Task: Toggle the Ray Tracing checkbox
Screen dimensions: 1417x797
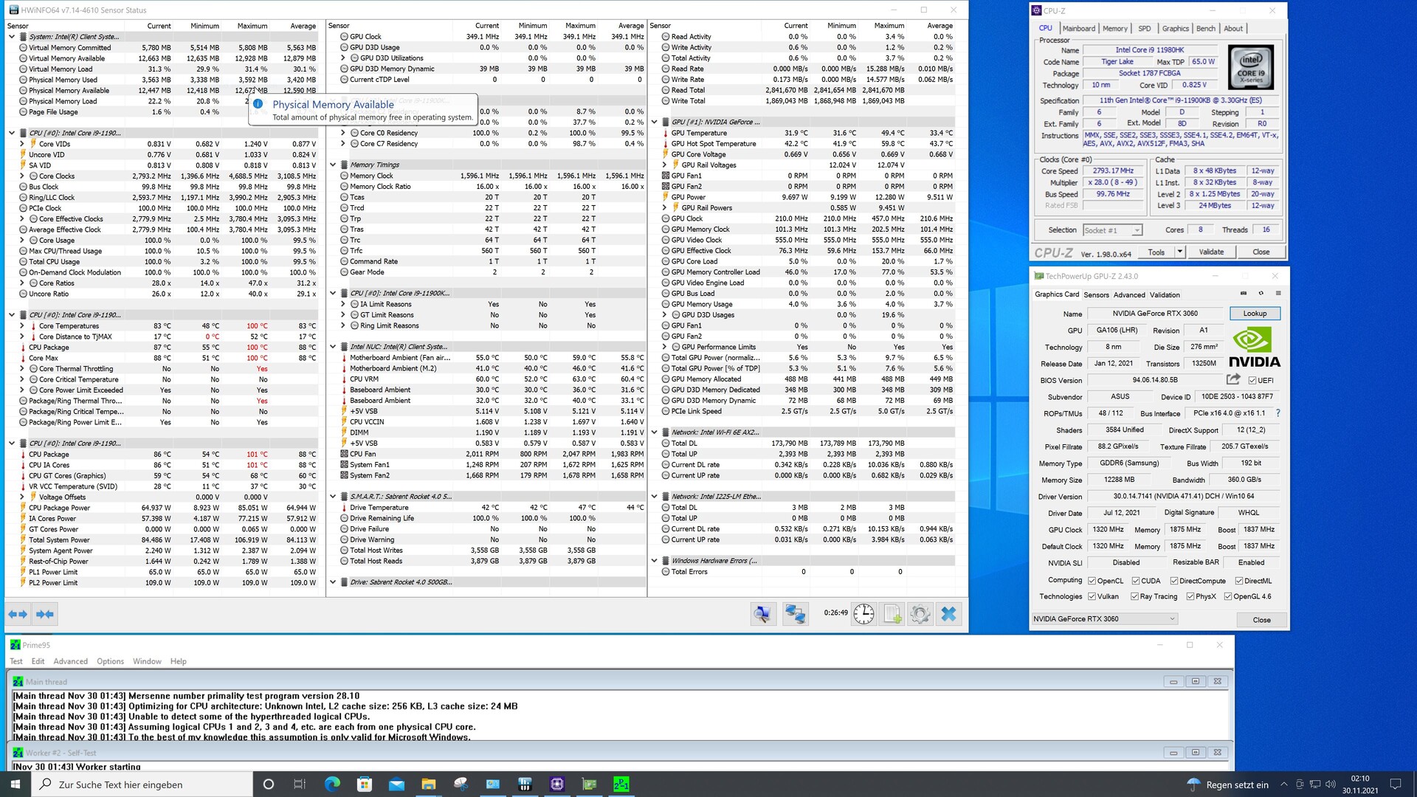Action: [x=1134, y=596]
